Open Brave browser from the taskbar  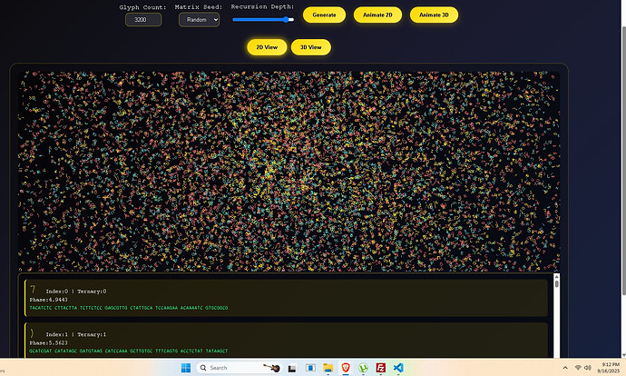347,368
